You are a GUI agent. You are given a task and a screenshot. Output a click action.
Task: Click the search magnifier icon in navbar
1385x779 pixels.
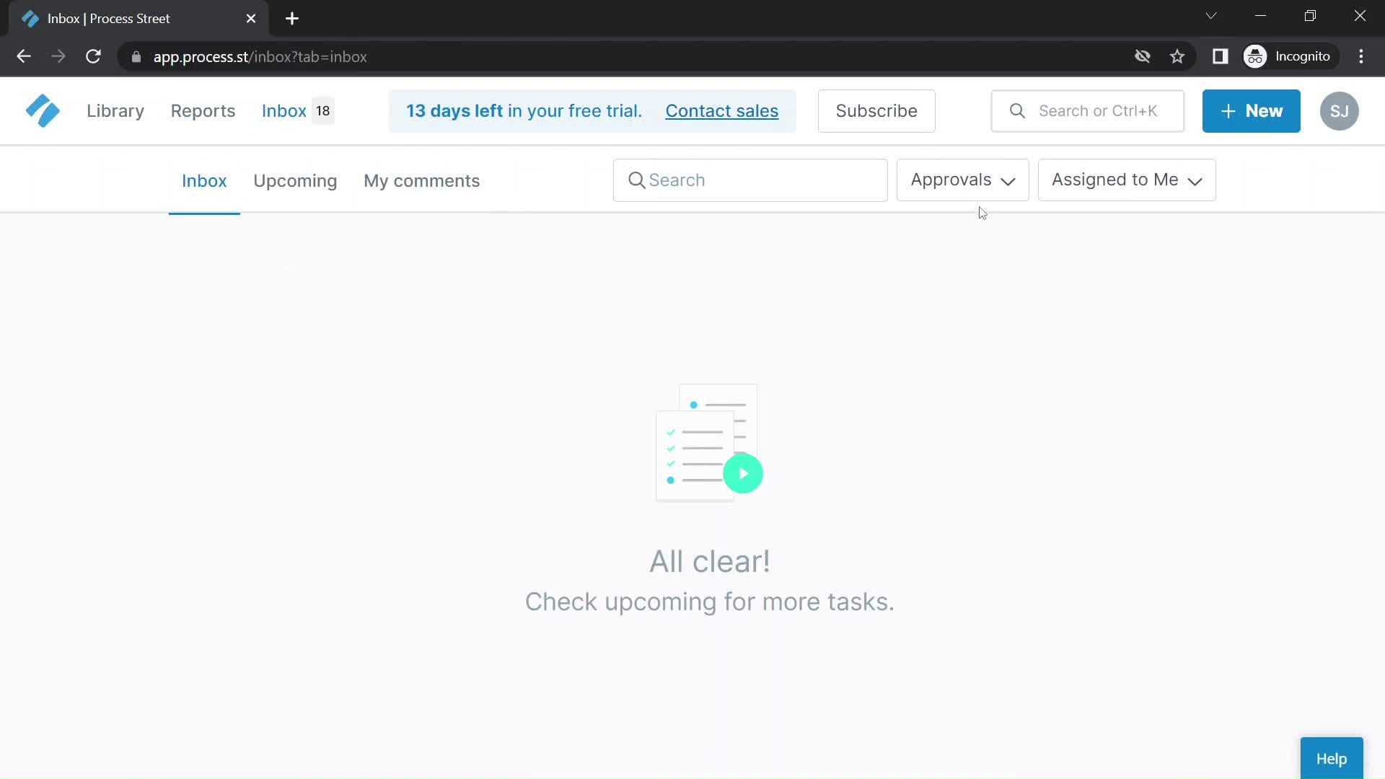(1016, 111)
